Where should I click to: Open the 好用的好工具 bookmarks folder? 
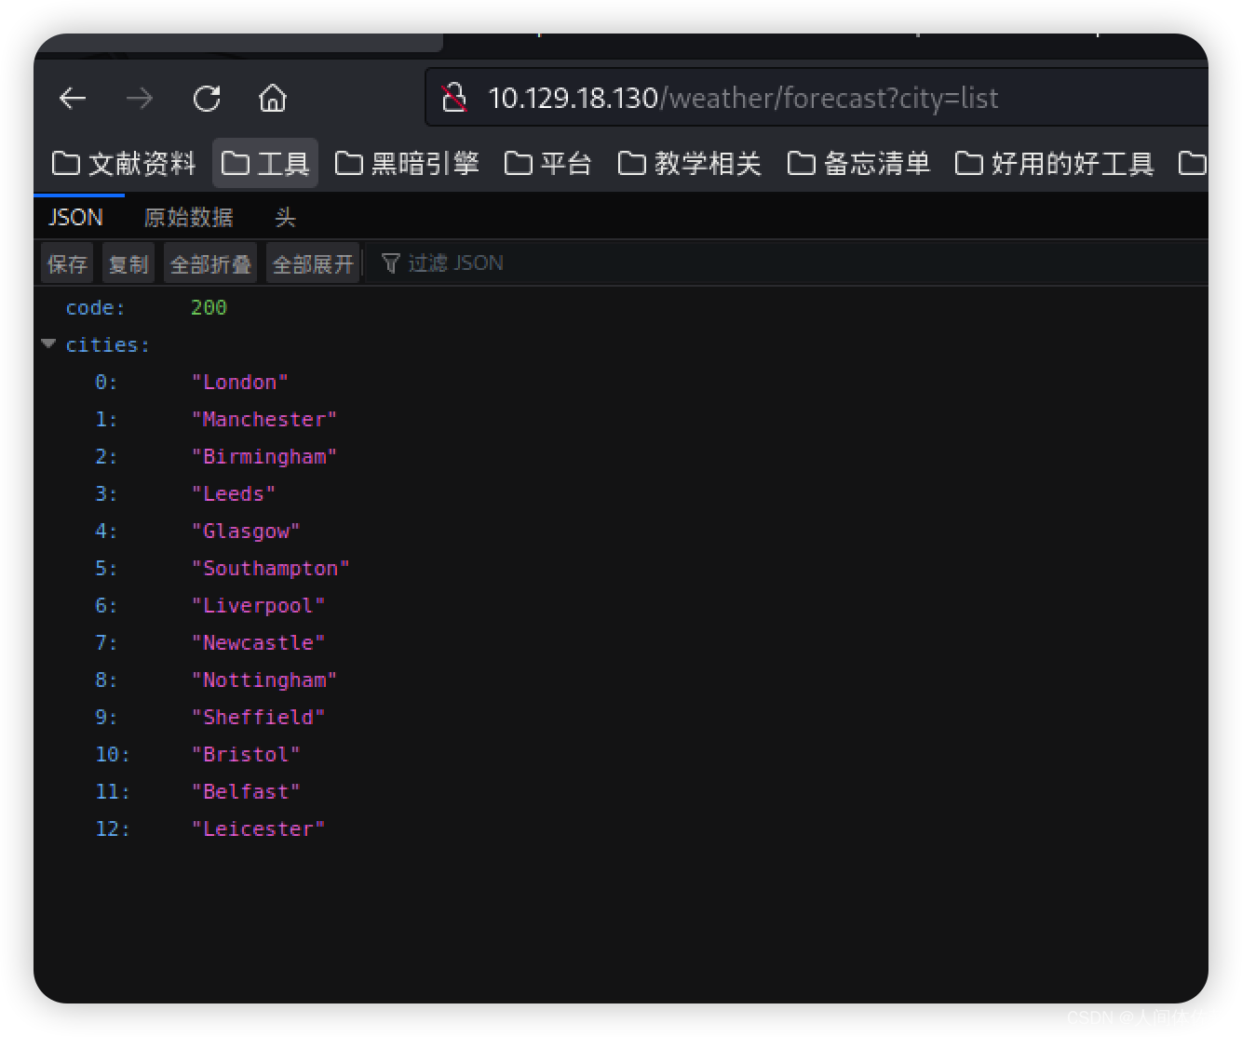pyautogui.click(x=1055, y=164)
